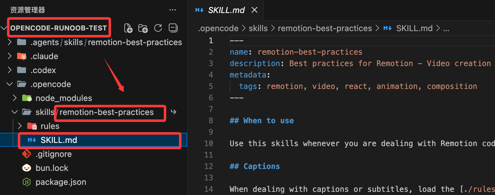Click the .opencode breadcrumb segment
The height and width of the screenshot is (195, 495).
point(218,28)
